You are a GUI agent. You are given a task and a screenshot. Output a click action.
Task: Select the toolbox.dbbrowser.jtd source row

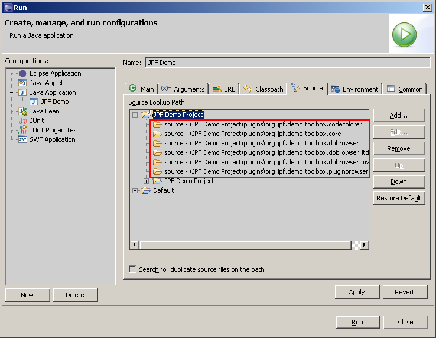(261, 152)
